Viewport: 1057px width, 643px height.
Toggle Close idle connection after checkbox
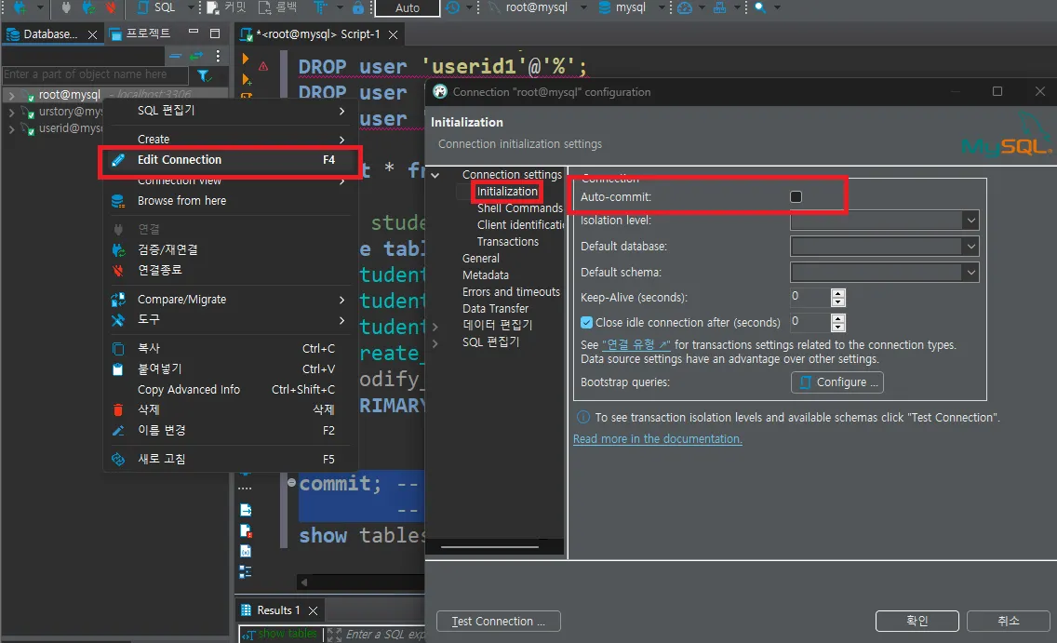(x=586, y=323)
